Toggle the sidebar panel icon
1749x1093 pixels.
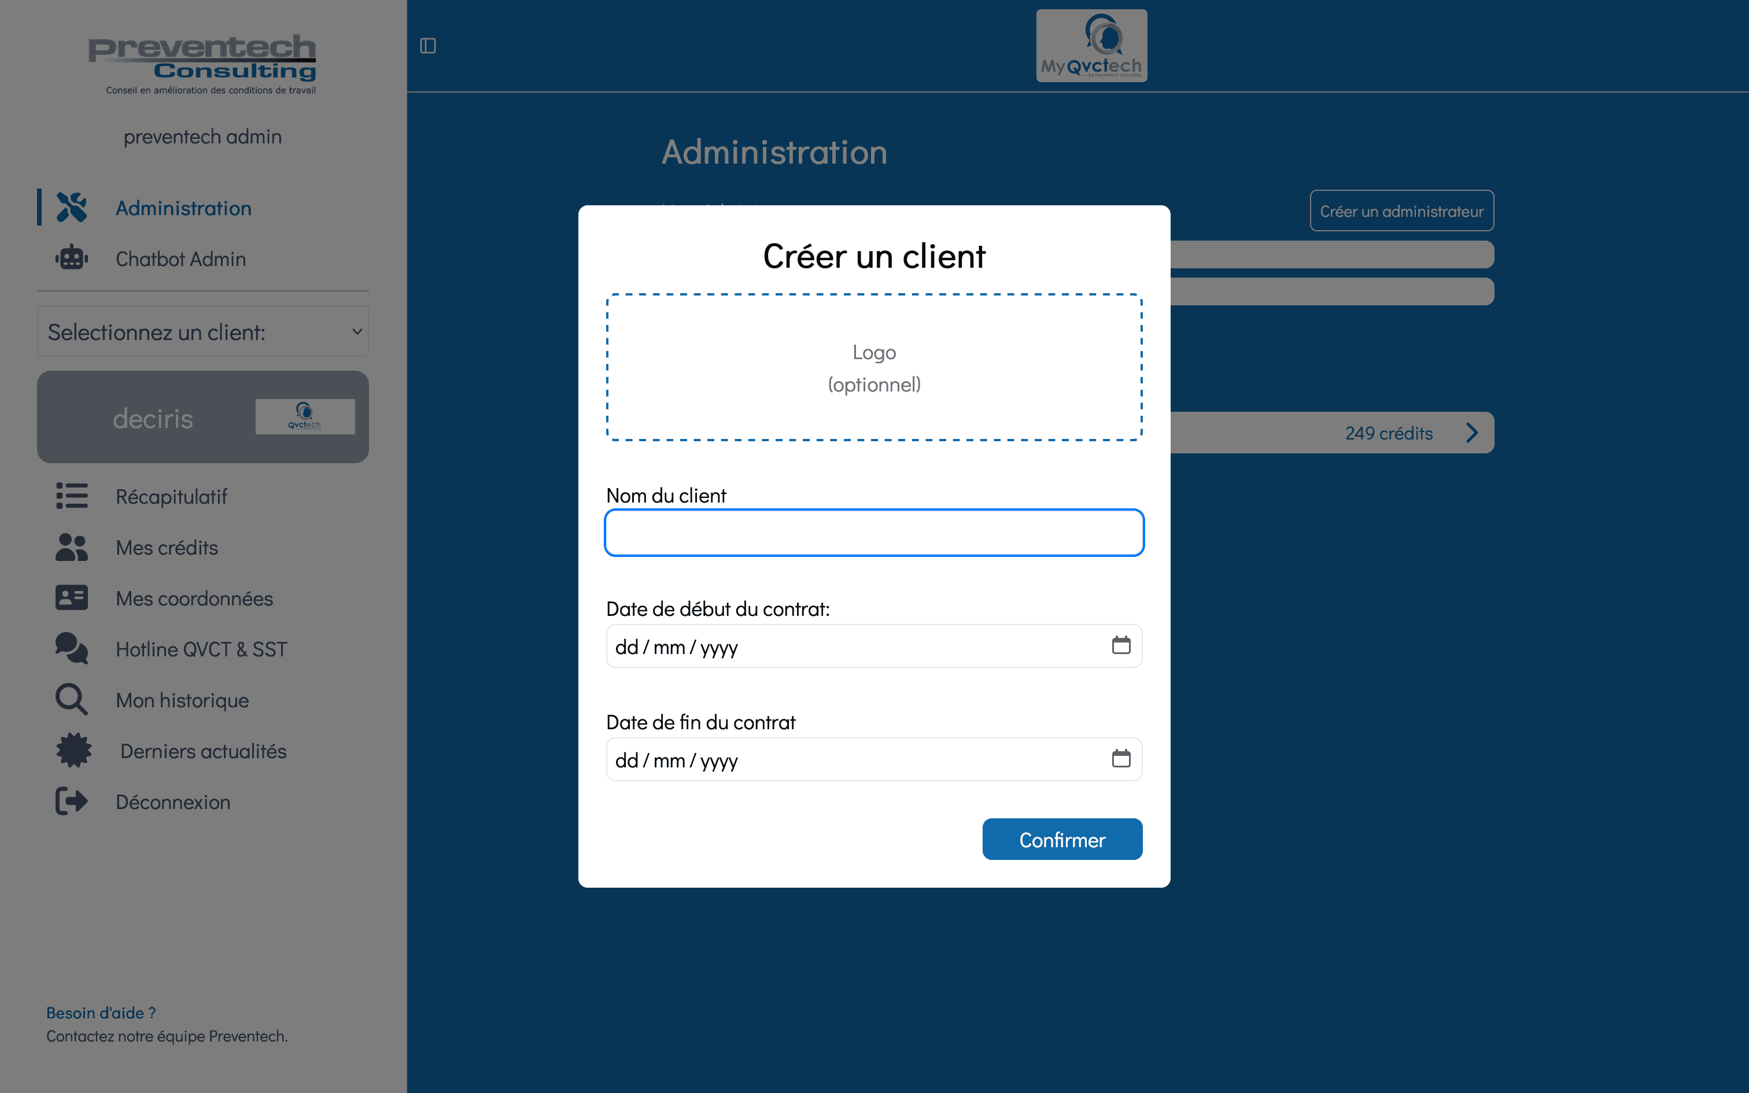[x=428, y=46]
